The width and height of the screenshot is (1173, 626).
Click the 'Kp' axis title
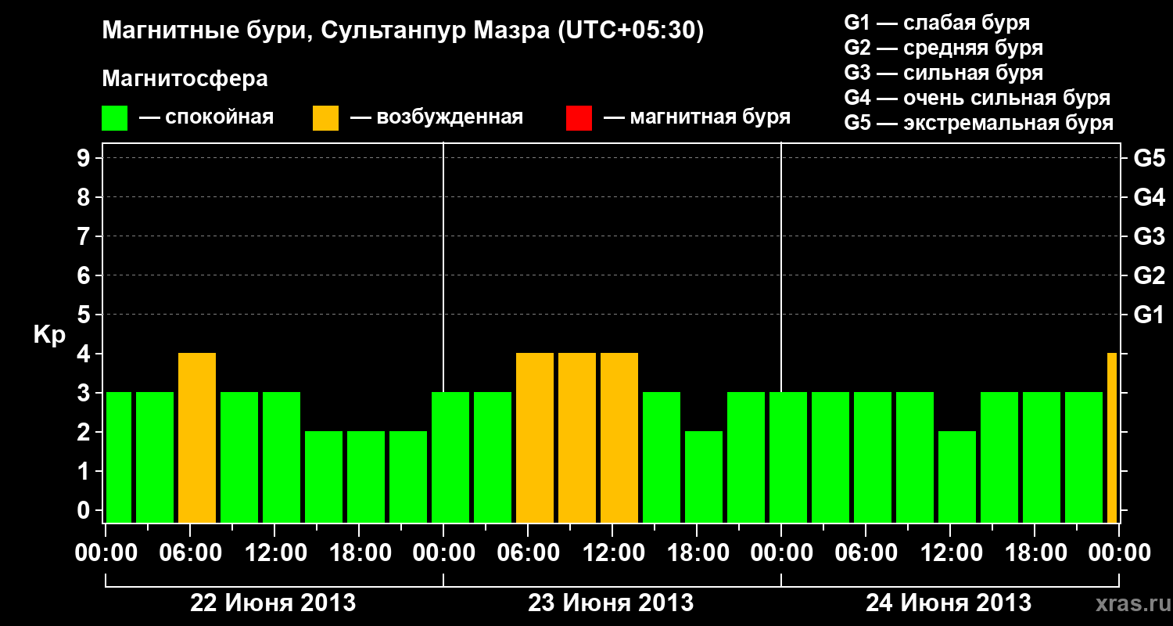click(49, 335)
